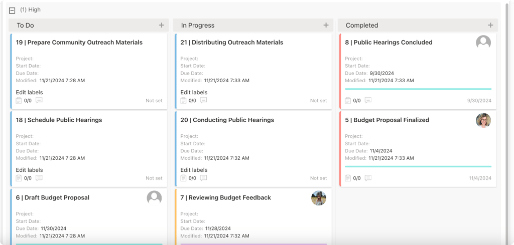This screenshot has height=245, width=514.
Task: Add a card to In Progress column
Action: [326, 25]
